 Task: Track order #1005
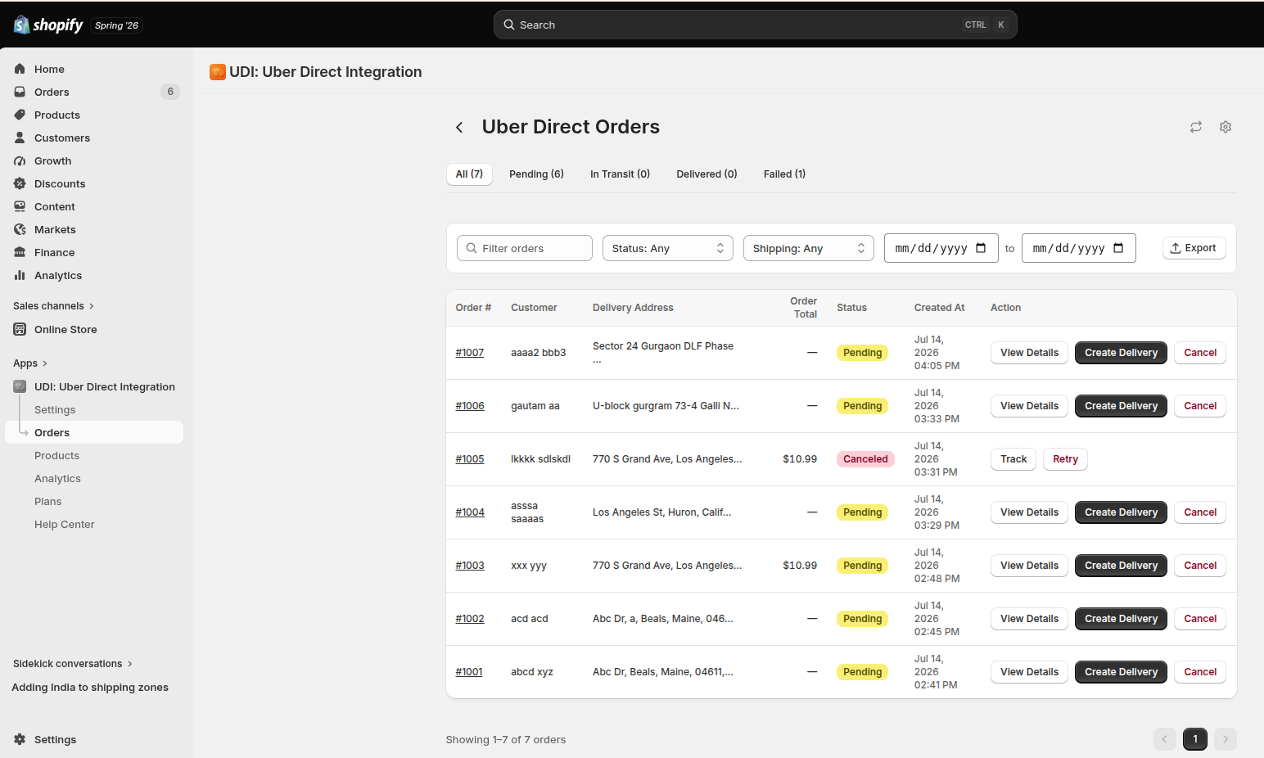tap(1013, 459)
